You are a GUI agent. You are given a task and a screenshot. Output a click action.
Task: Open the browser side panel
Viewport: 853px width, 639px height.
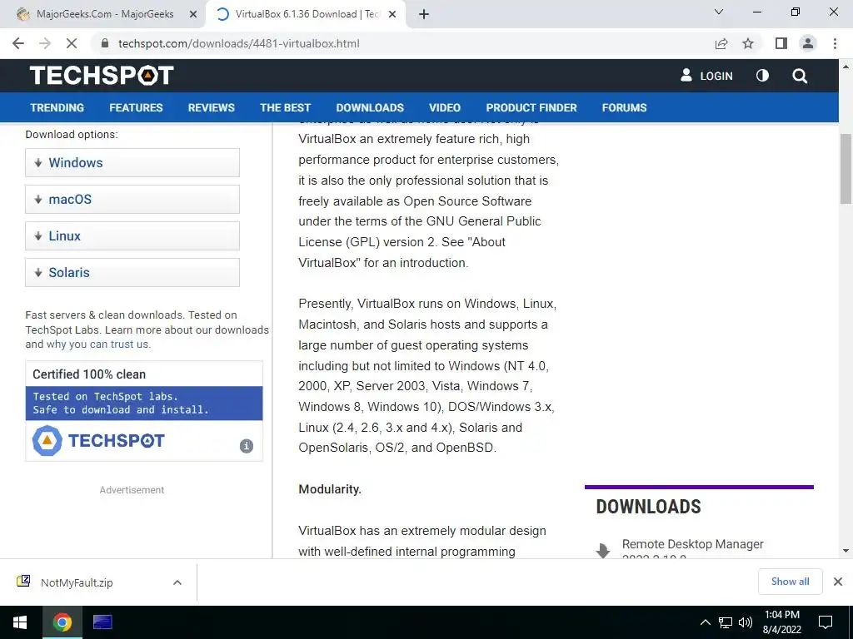tap(781, 43)
